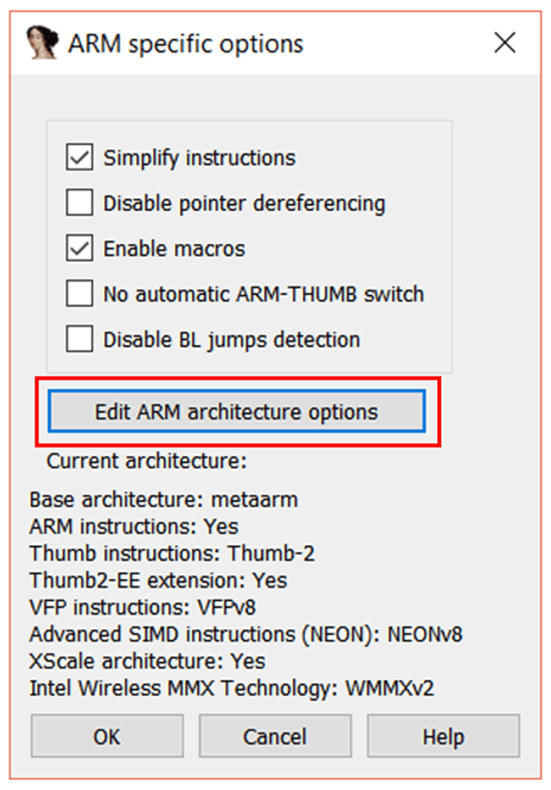Viewport: 551px width, 790px height.
Task: Confirm the dialog with OK
Action: pos(107,736)
